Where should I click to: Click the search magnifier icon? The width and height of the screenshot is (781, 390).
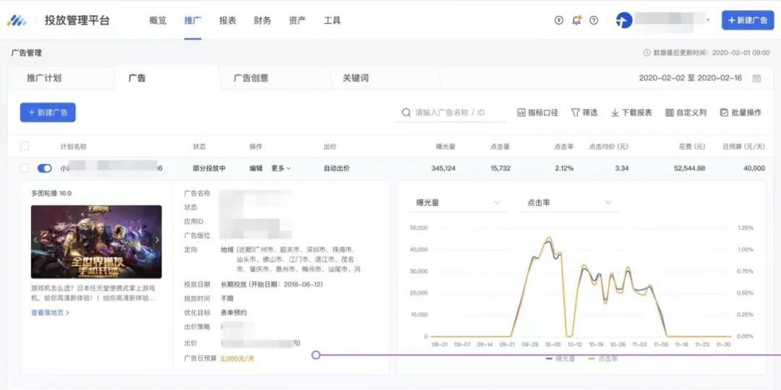[x=406, y=113]
